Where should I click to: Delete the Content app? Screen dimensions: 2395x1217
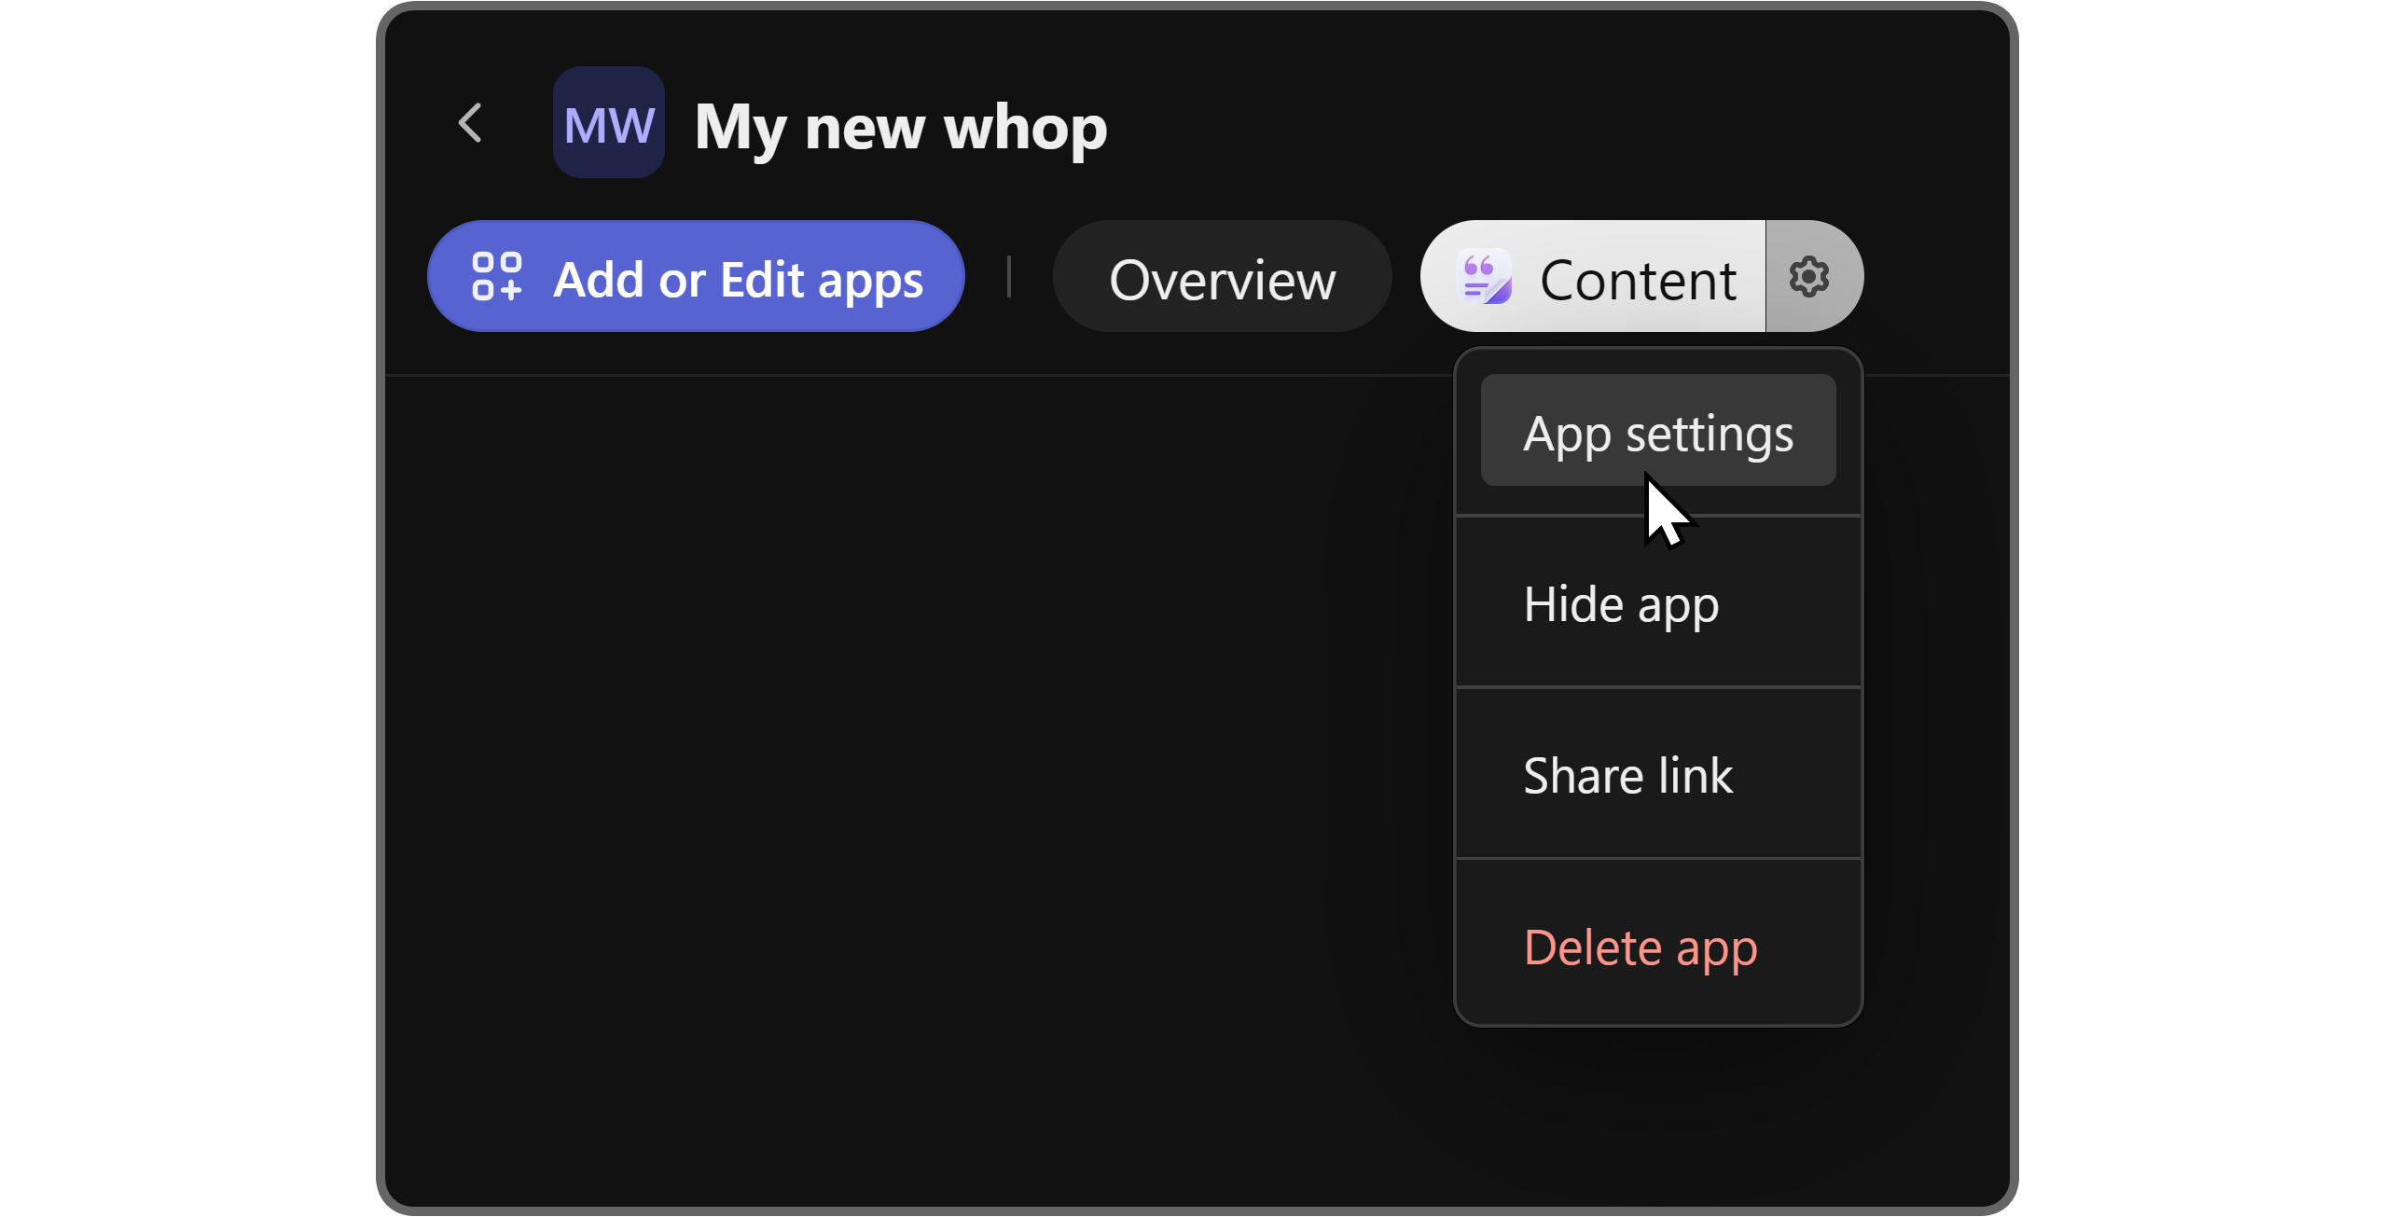tap(1641, 947)
